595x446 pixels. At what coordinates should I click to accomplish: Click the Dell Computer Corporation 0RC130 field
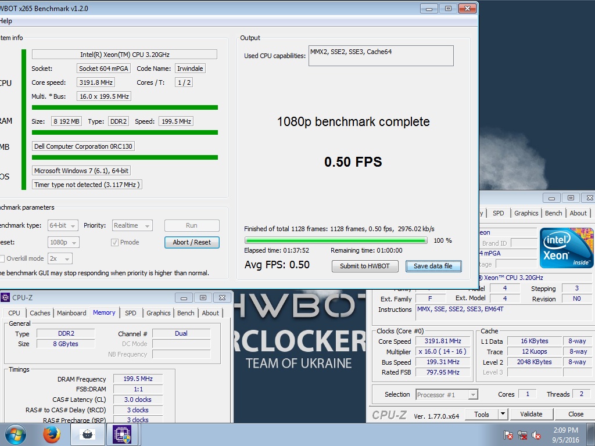(83, 146)
